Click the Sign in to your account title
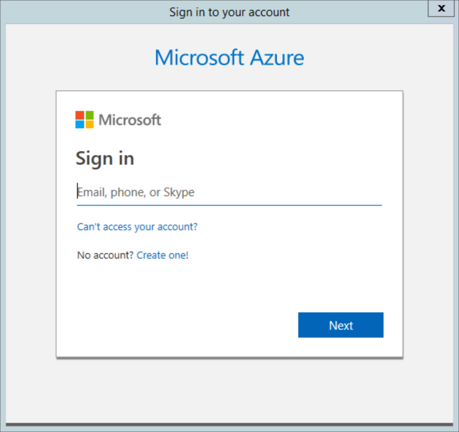This screenshot has width=459, height=432. 229,12
